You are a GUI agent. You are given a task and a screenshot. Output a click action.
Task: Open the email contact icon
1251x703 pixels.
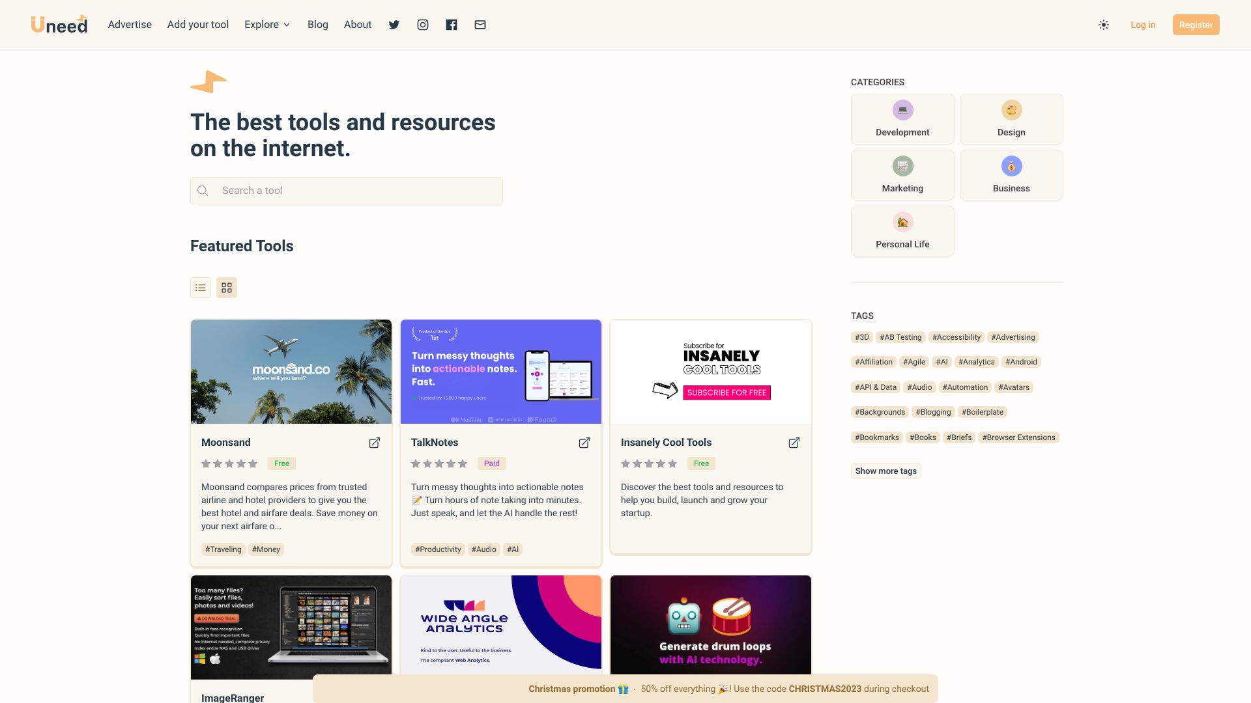(x=480, y=25)
